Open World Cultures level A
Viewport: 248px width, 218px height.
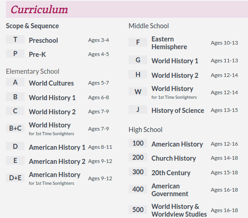pos(51,83)
